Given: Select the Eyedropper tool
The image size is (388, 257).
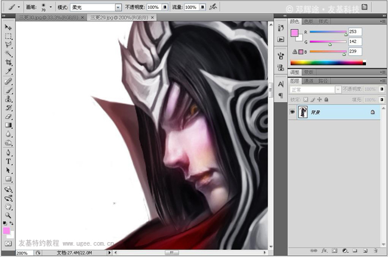Looking at the screenshot, I should point(8,71).
